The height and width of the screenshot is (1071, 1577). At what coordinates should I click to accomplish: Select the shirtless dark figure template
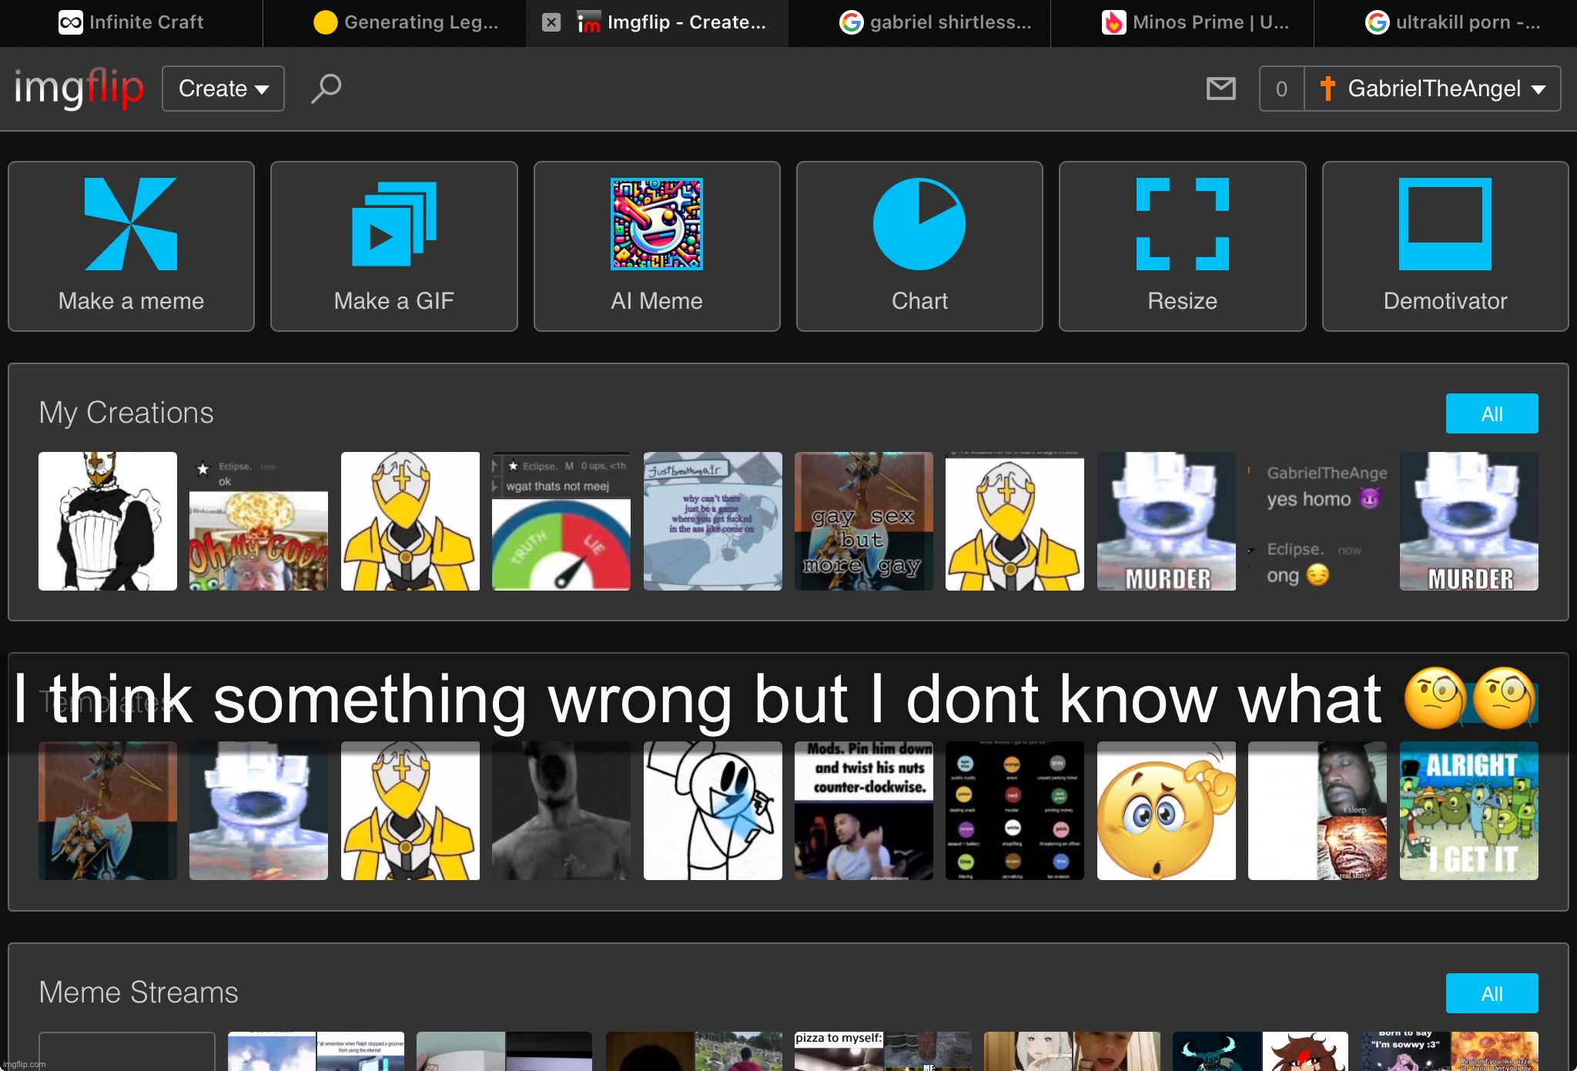pyautogui.click(x=561, y=811)
